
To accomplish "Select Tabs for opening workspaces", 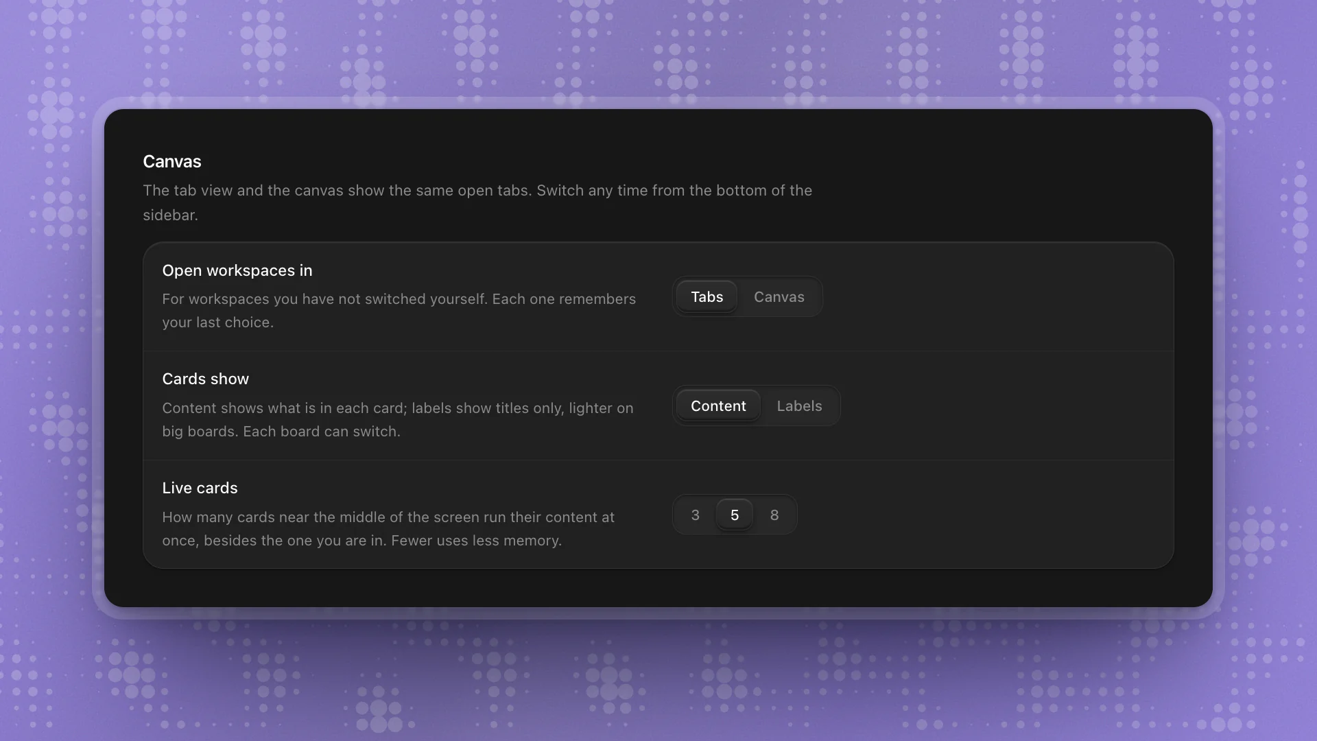I will pos(707,296).
